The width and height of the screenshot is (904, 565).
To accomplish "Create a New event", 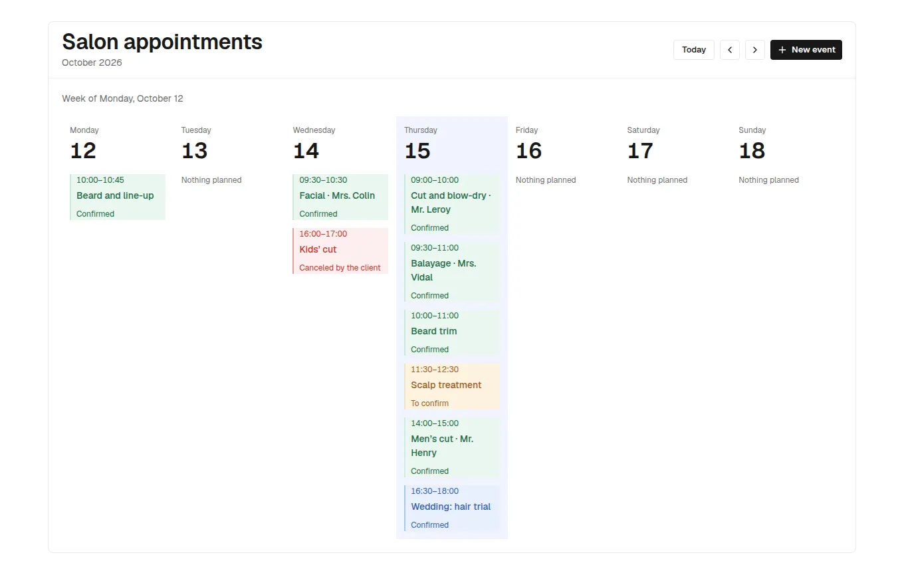I will tap(806, 50).
